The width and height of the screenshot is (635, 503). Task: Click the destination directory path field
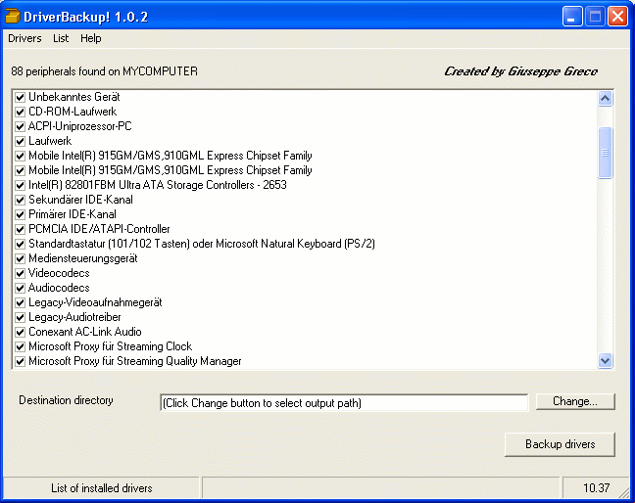344,403
